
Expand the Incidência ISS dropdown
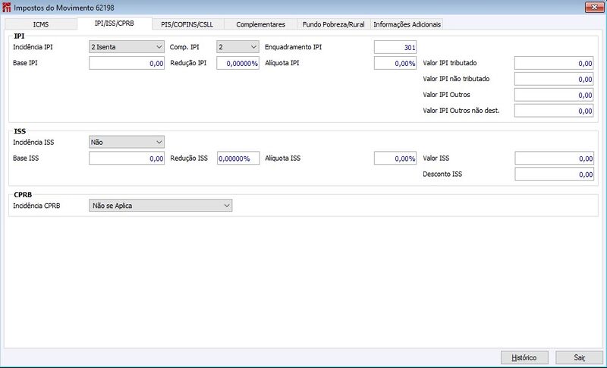pyautogui.click(x=127, y=142)
